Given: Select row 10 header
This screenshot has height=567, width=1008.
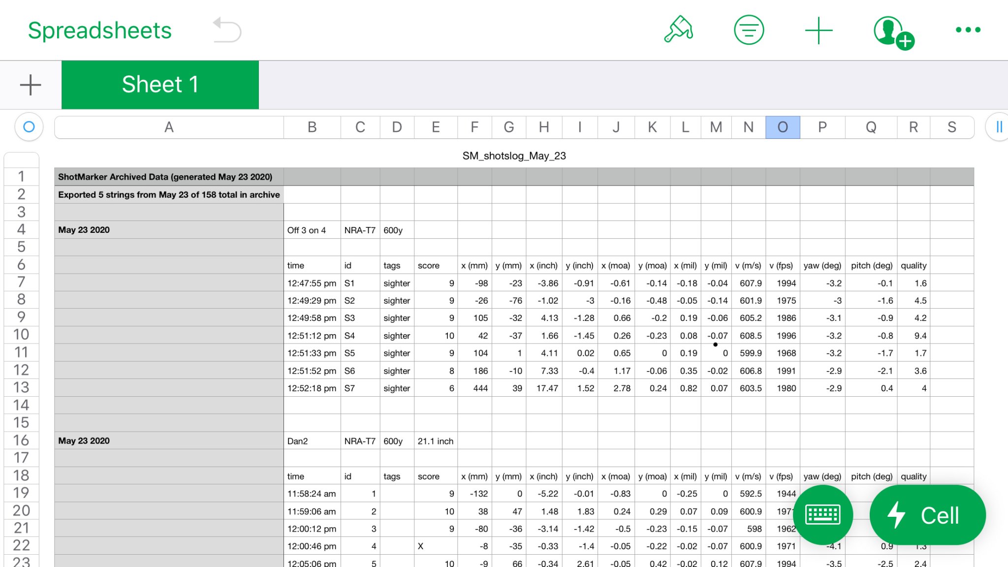Looking at the screenshot, I should click(x=21, y=335).
